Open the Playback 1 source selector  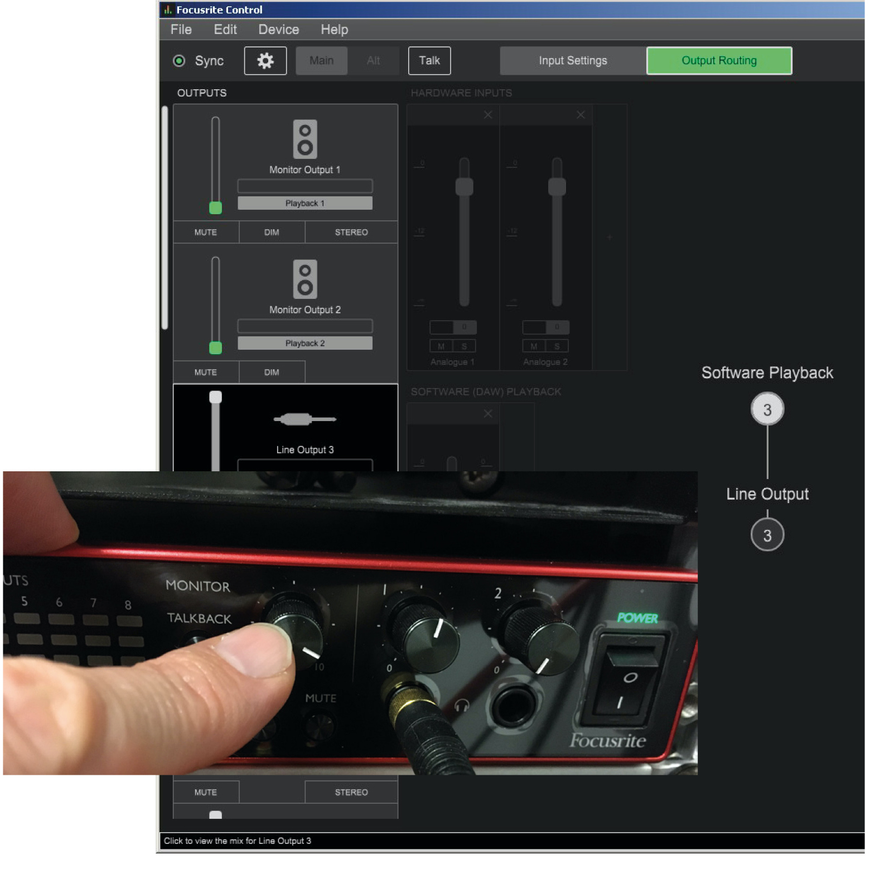coord(305,203)
